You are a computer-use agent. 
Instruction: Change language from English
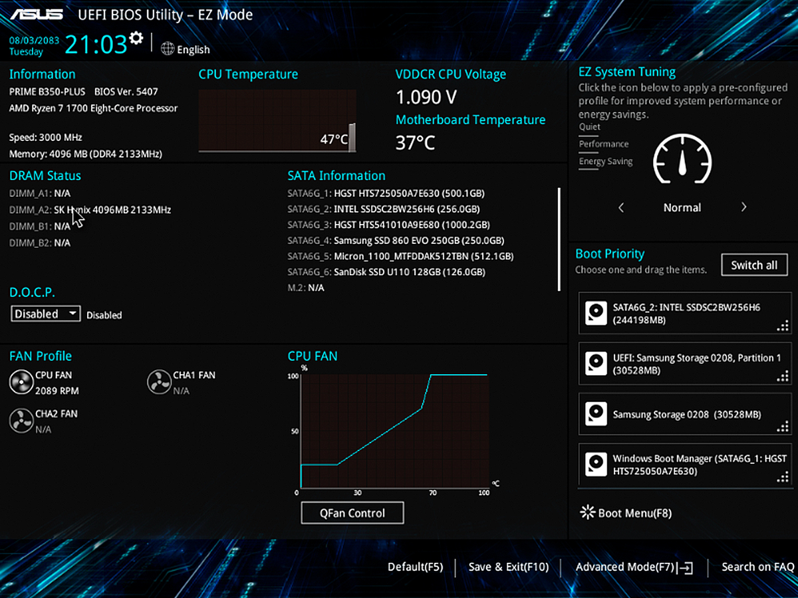[194, 50]
